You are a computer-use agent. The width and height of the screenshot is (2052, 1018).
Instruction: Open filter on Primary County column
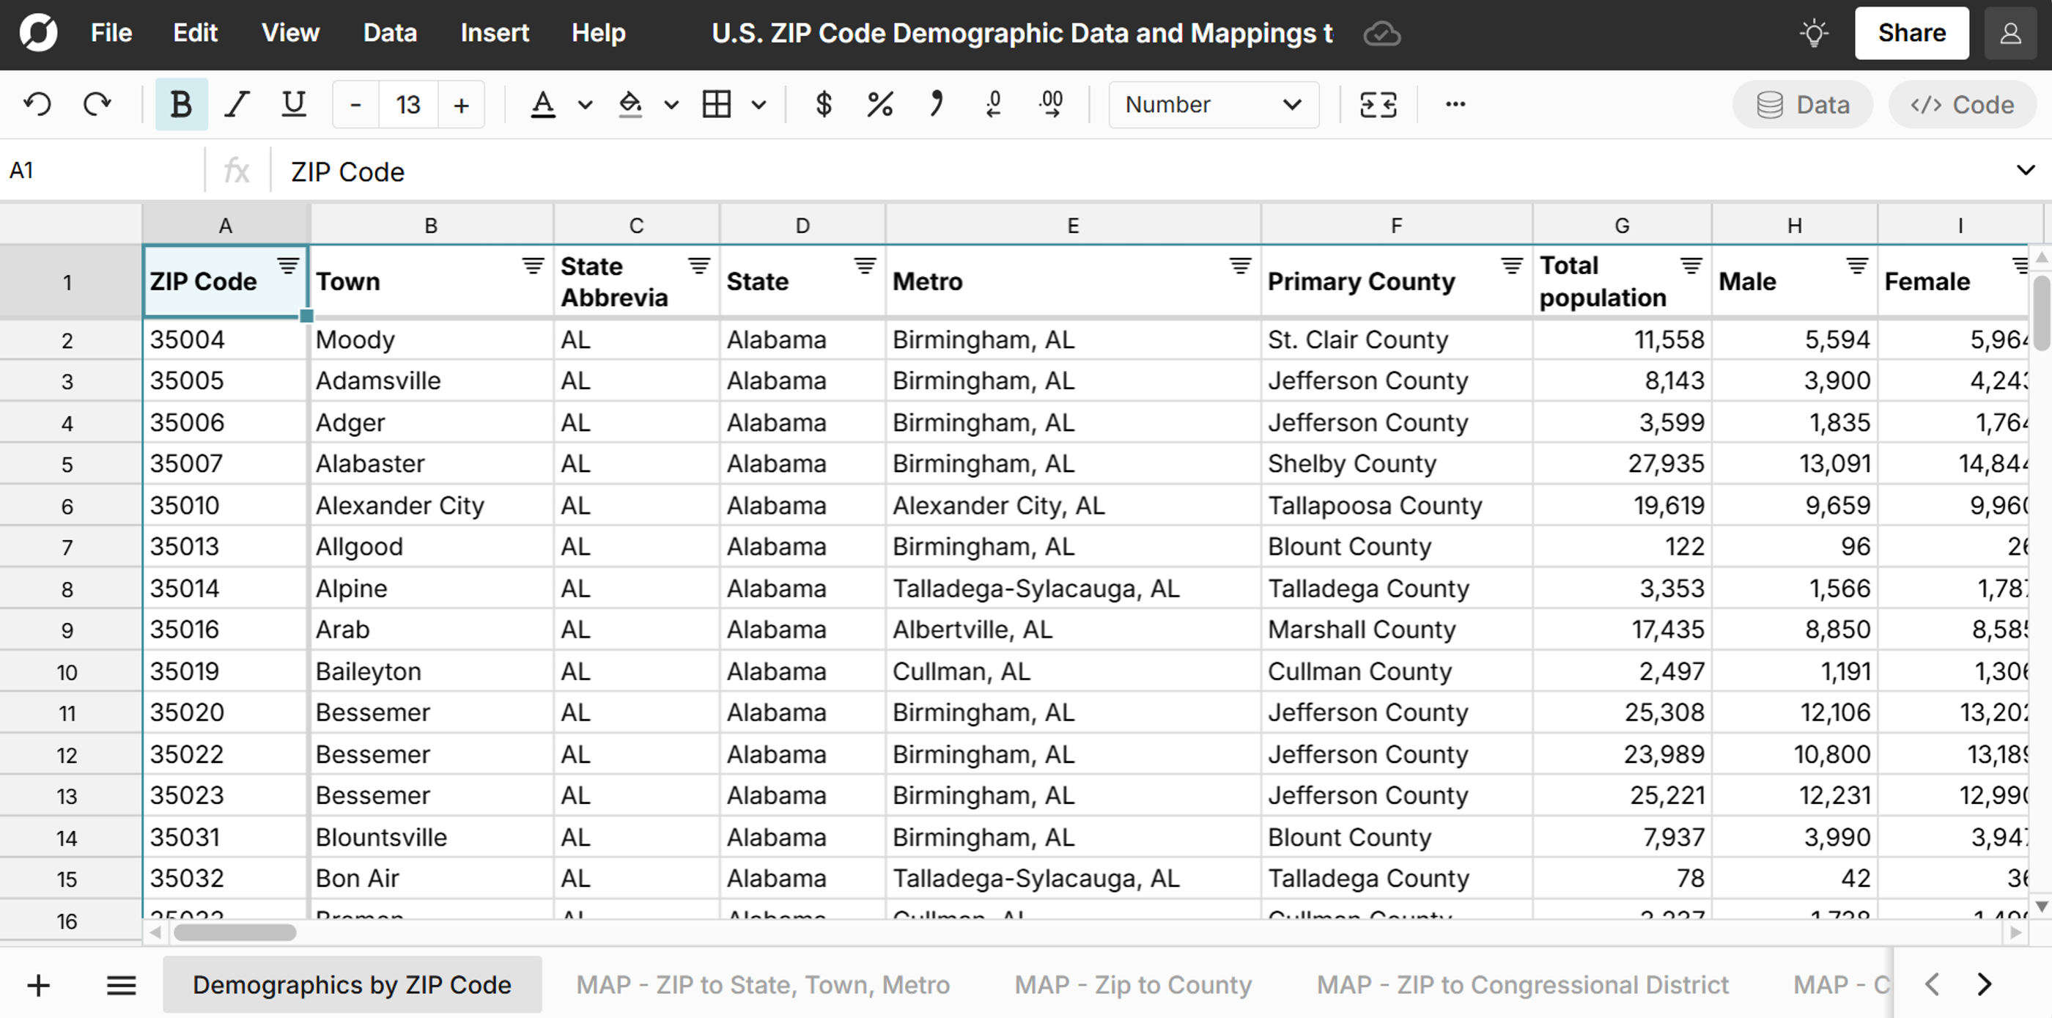point(1511,265)
